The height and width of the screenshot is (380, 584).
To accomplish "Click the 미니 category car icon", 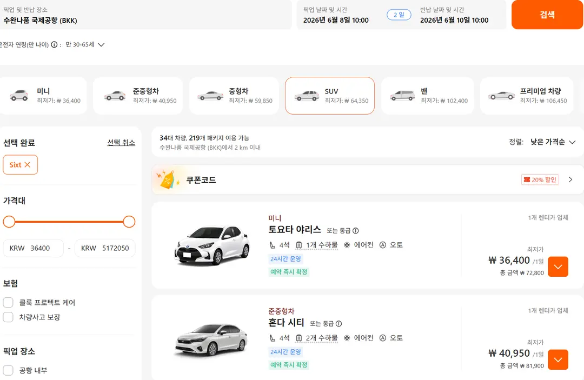I will click(19, 96).
